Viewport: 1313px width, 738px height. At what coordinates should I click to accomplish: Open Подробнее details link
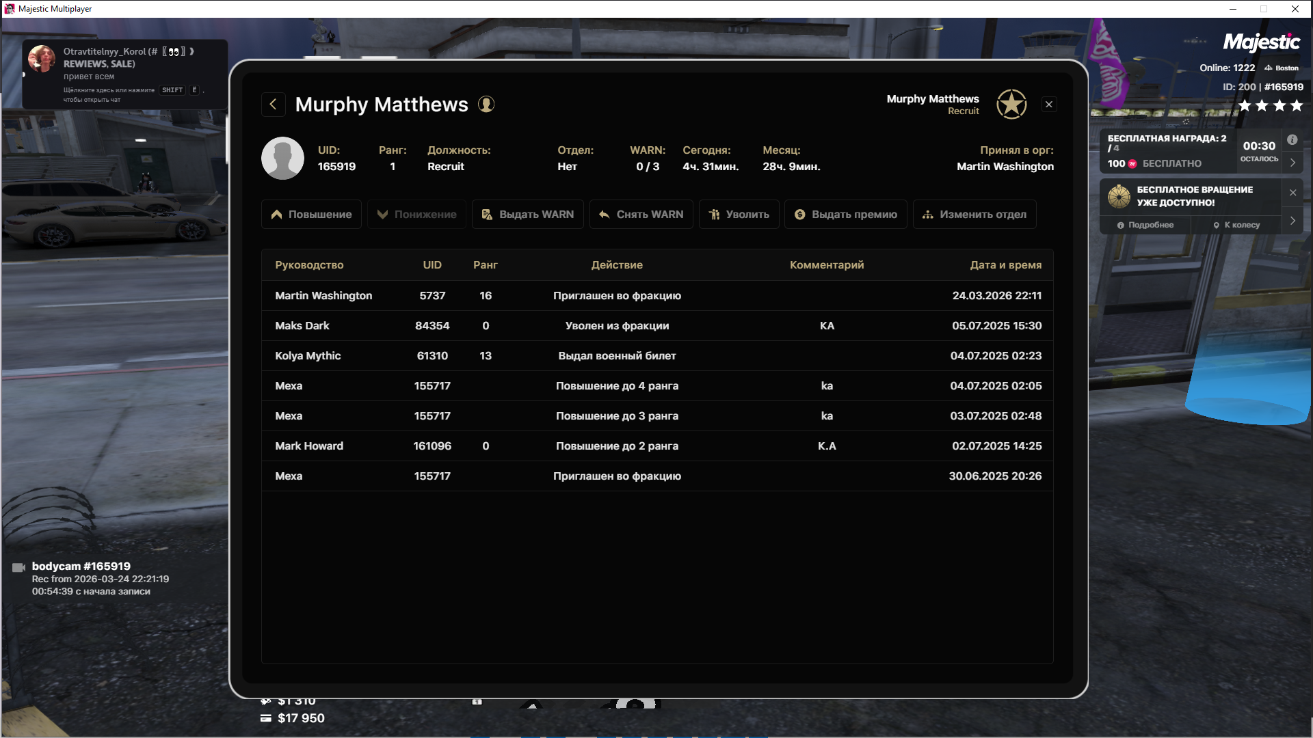[1145, 225]
